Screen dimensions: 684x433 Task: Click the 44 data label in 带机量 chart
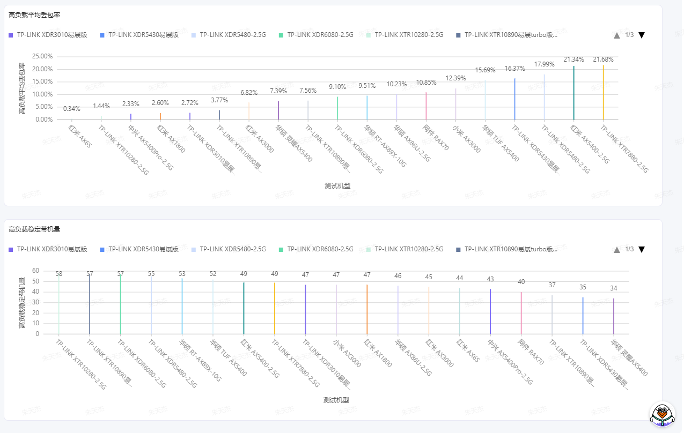(x=460, y=278)
